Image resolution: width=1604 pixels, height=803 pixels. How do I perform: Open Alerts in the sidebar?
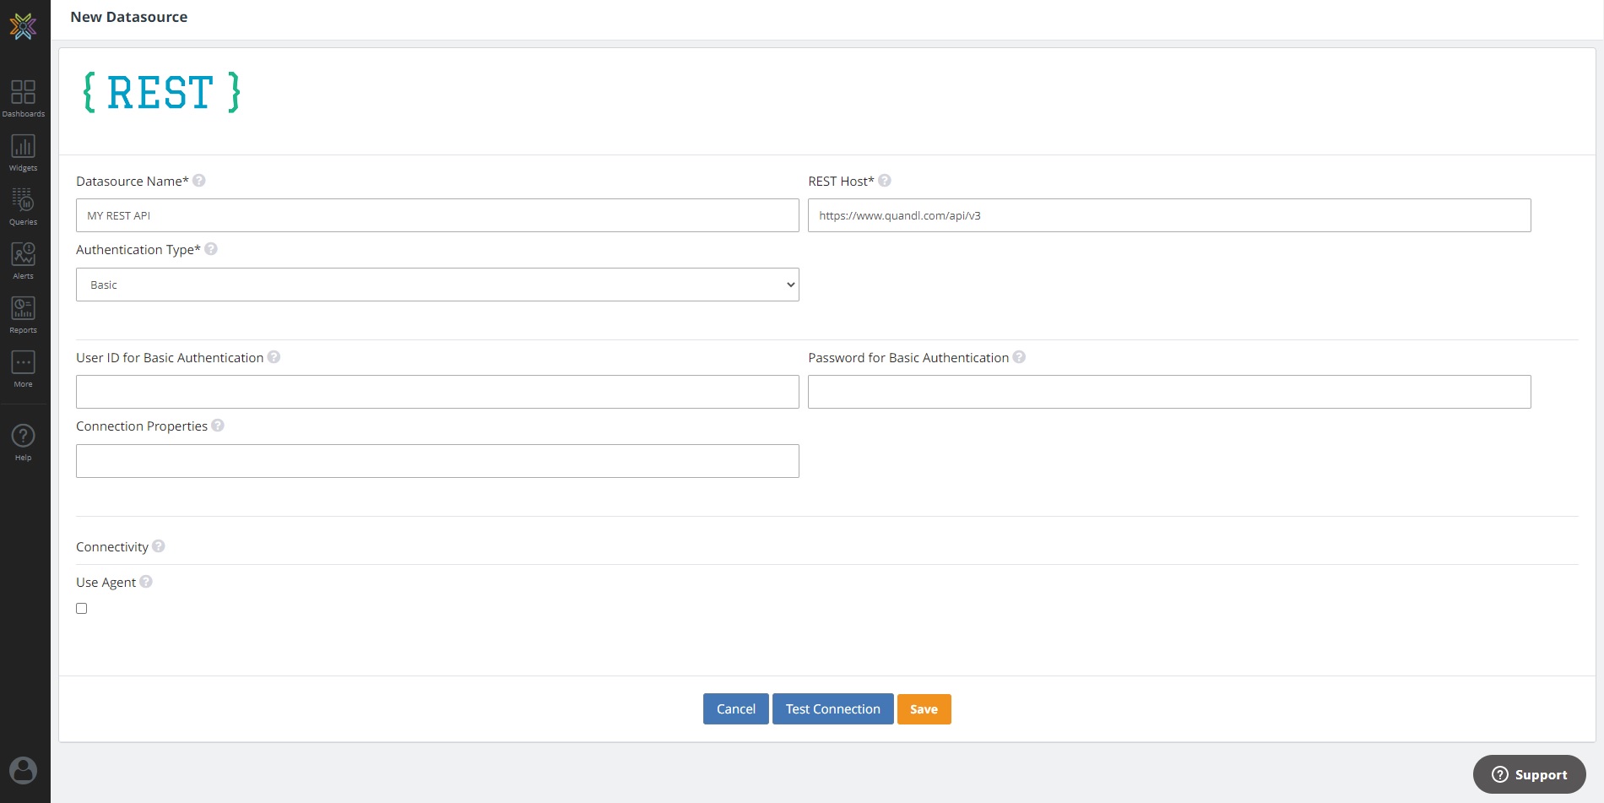[x=23, y=260]
